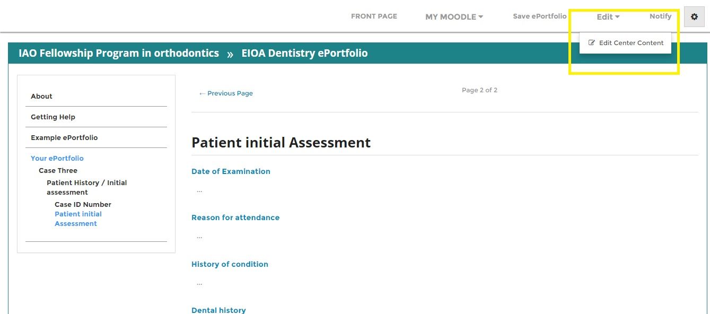Viewport: 710px width, 314px height.
Task: Select Edit Center Content menu entry
Action: tap(630, 43)
